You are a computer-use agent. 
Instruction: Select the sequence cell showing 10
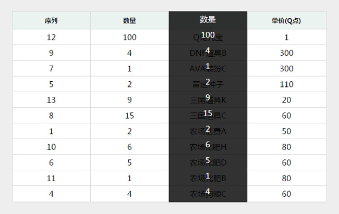click(x=51, y=147)
